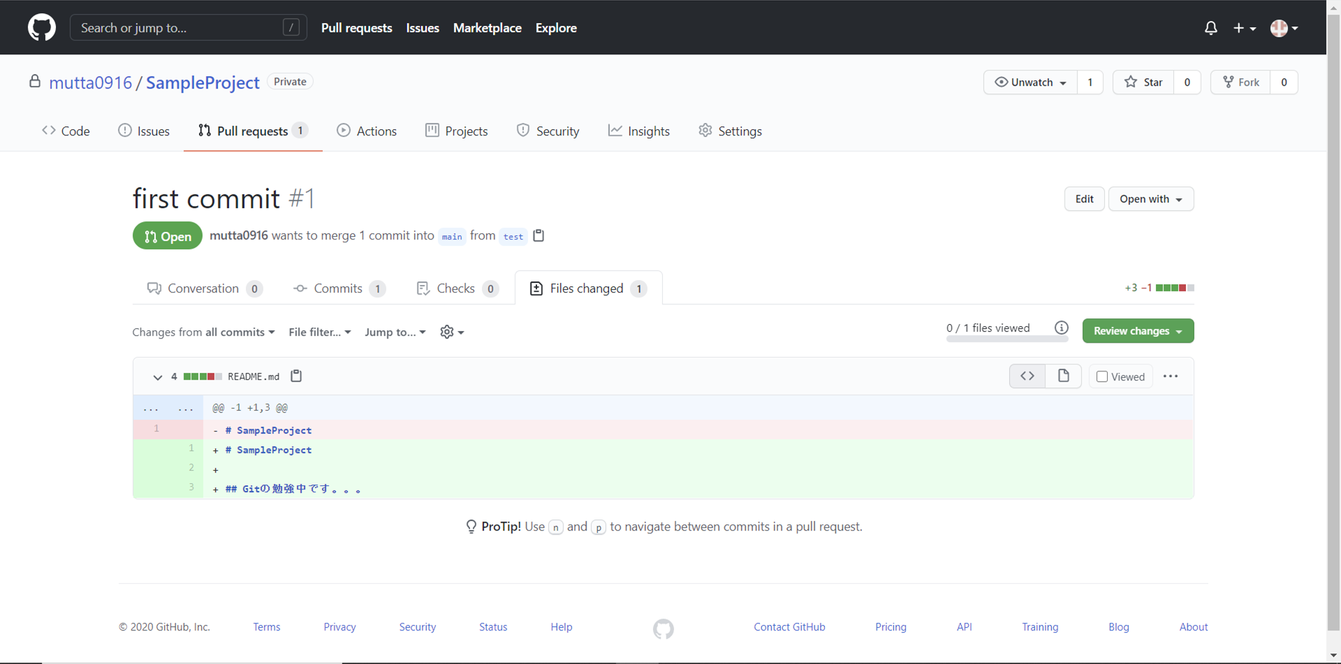
Task: Click the Search or jump to field
Action: (189, 28)
